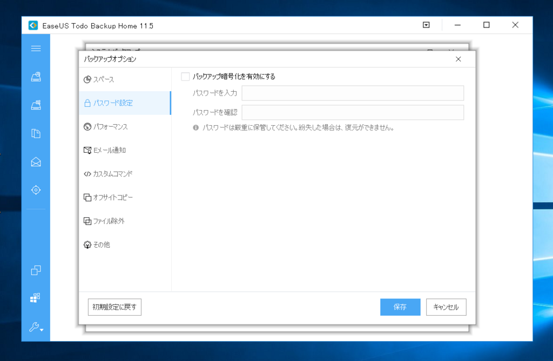Viewport: 553px width, 361px height.
Task: Close the EaseUS Todo Backup main window
Action: 515,25
